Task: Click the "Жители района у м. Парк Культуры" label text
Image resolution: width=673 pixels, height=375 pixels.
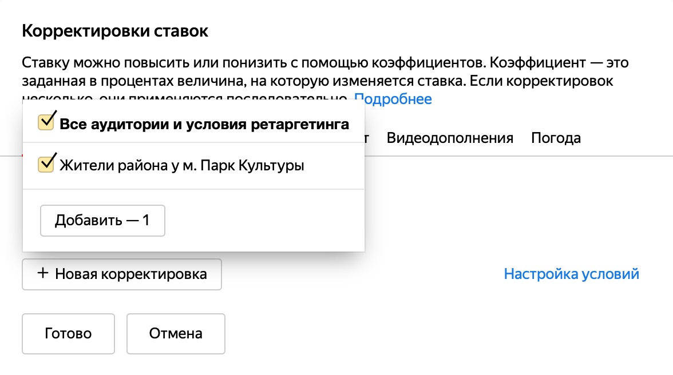Action: tap(181, 165)
